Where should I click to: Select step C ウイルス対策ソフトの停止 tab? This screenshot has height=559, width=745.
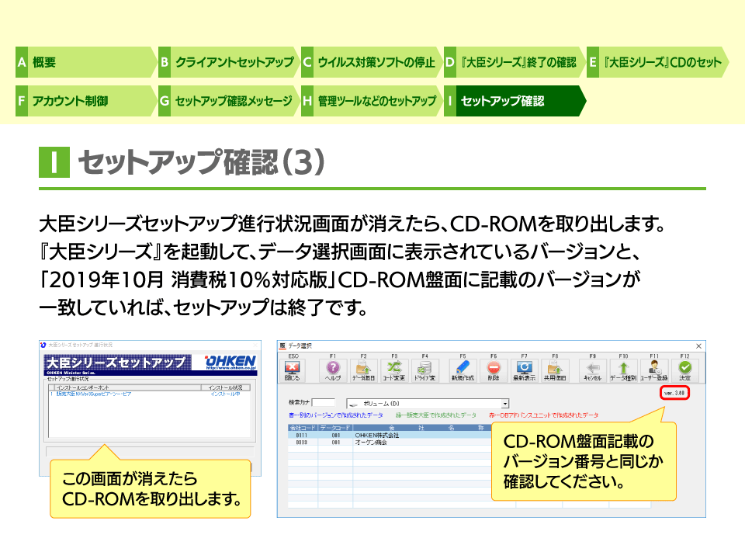(x=372, y=62)
